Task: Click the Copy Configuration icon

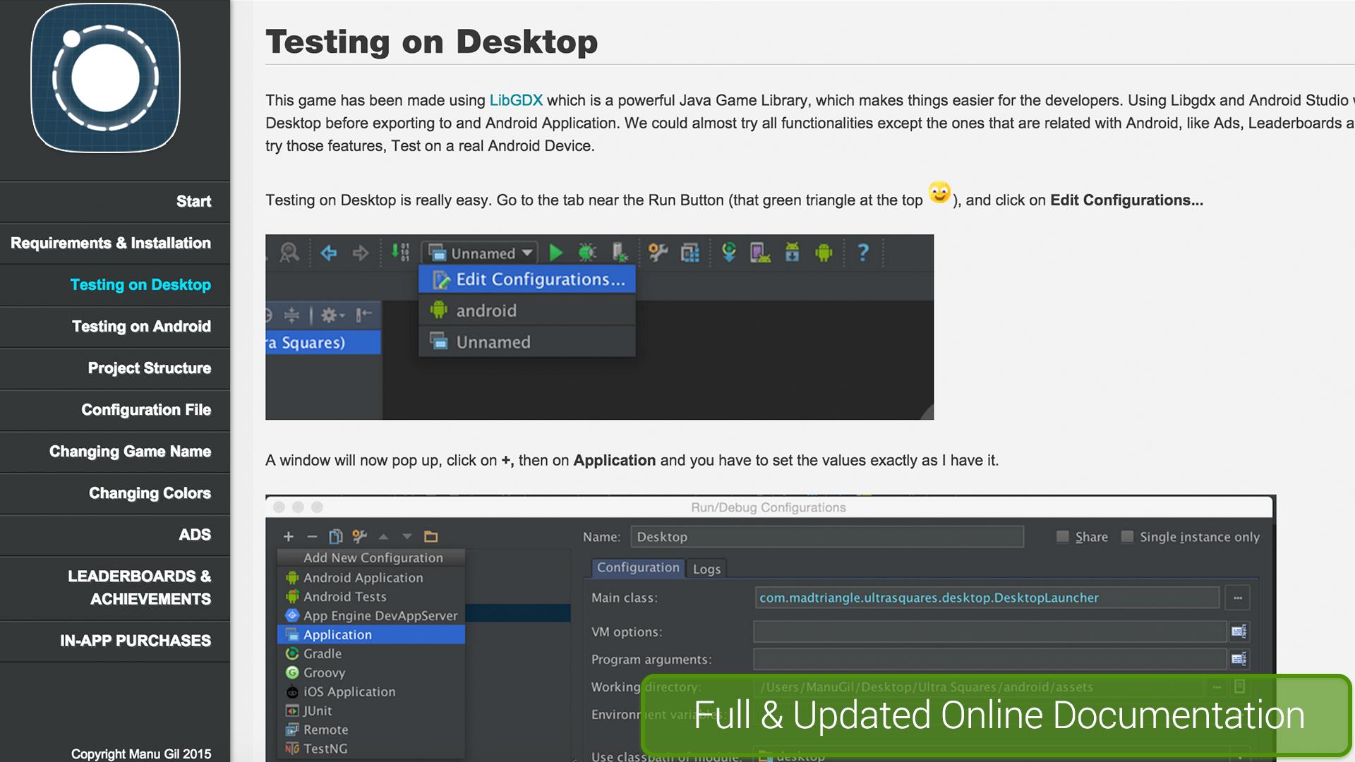Action: pos(336,537)
